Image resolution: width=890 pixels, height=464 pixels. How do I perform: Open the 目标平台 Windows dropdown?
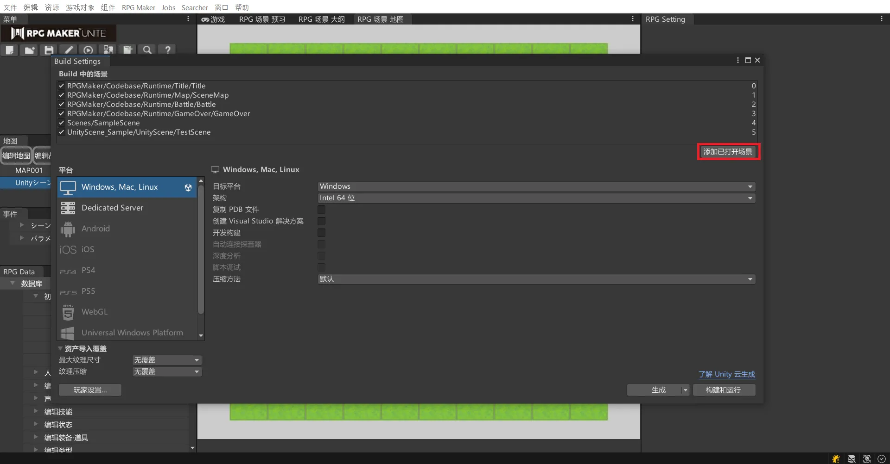536,186
